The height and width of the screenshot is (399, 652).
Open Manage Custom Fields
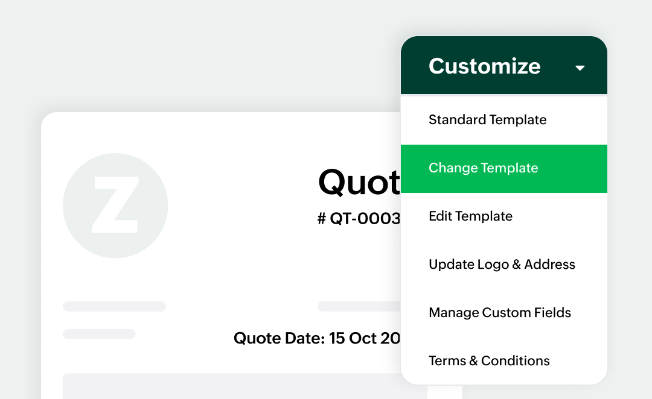point(499,313)
